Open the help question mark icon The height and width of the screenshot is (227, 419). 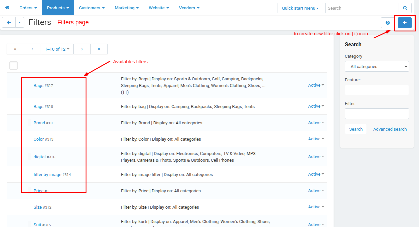click(387, 23)
